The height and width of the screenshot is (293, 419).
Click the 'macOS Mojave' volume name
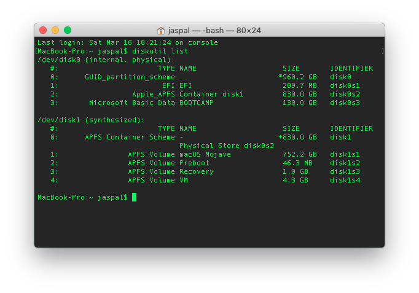click(x=205, y=154)
